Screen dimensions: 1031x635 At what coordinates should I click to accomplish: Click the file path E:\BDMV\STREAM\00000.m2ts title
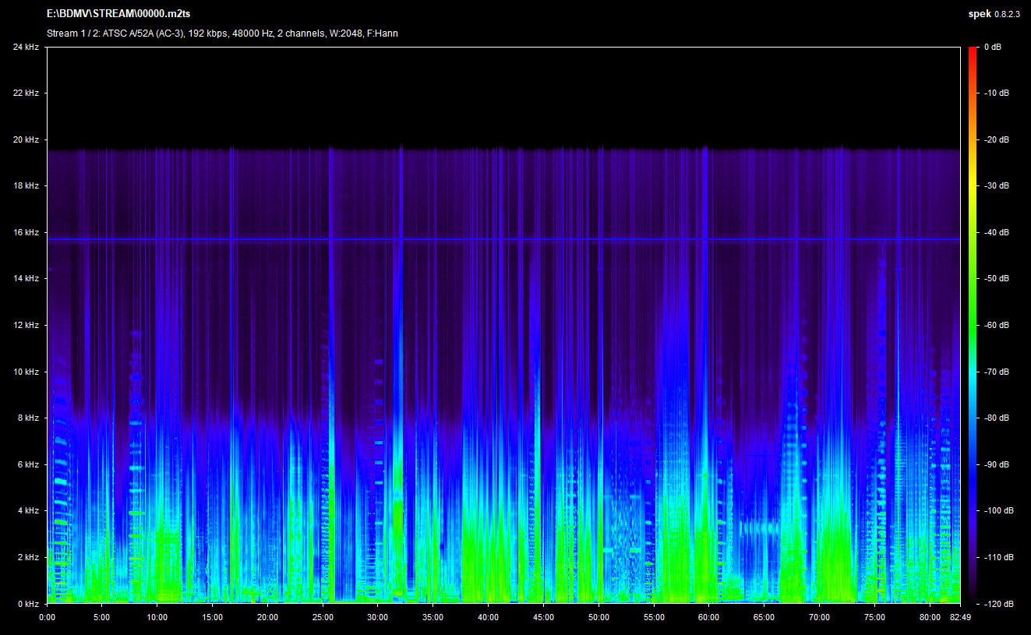(x=118, y=14)
